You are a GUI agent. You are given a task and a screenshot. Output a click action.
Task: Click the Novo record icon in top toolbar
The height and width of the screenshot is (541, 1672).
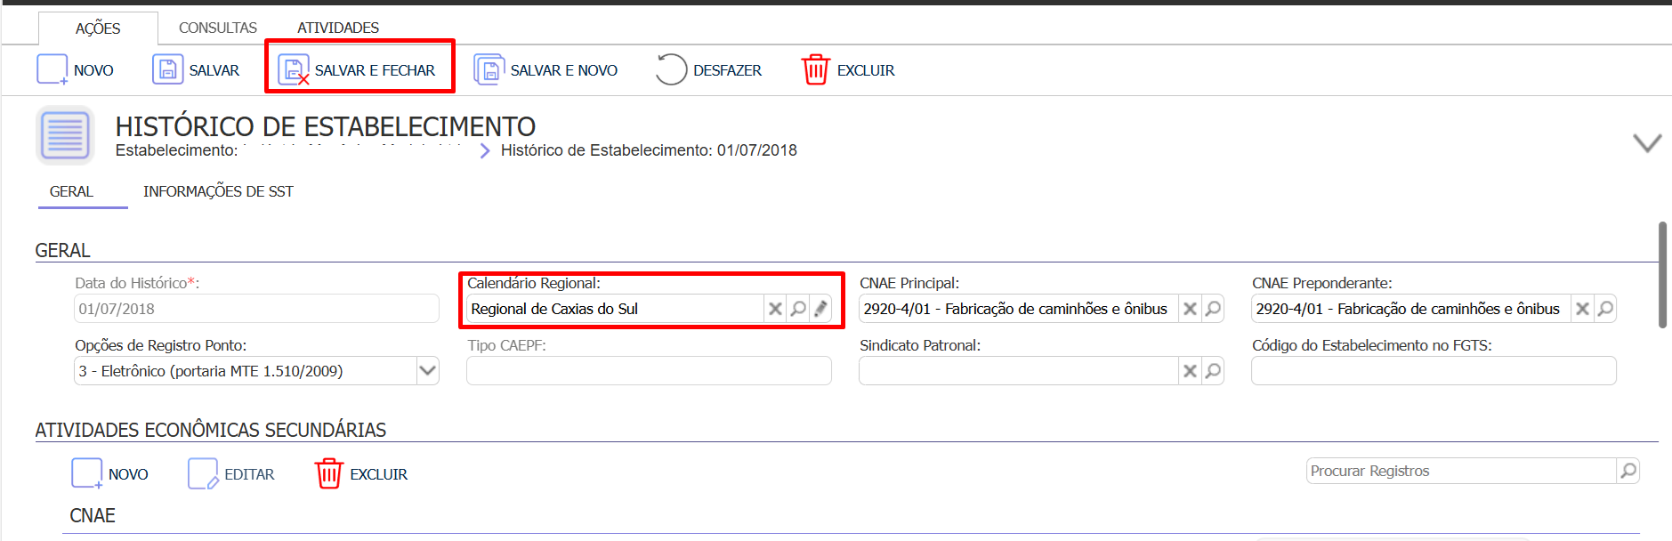click(x=52, y=69)
